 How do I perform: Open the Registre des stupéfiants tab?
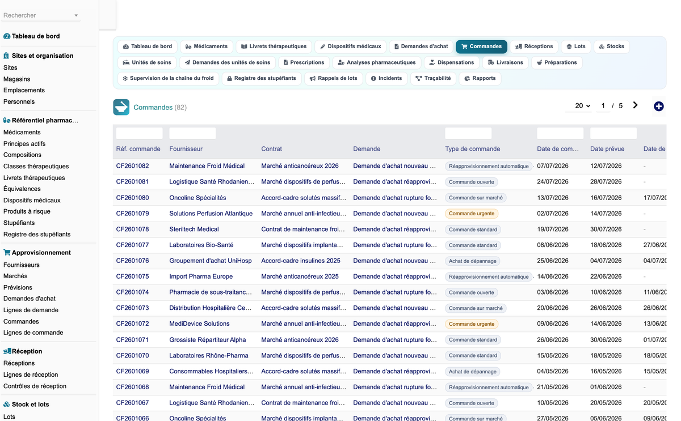[x=262, y=78]
